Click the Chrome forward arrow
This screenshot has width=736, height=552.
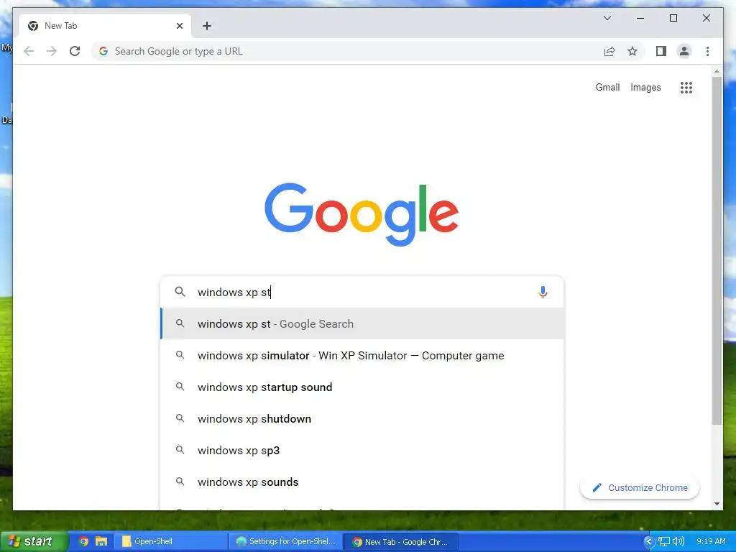coord(52,51)
